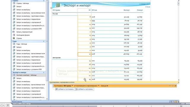Open the 'от минимального к максимальному' sort order dropdown
The height and width of the screenshot is (107, 190).
[x=99, y=86]
